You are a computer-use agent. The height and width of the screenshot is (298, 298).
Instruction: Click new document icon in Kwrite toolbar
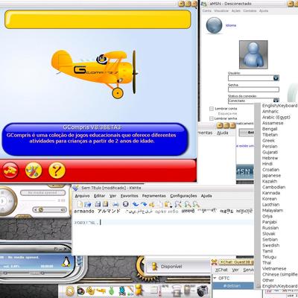coord(80,204)
